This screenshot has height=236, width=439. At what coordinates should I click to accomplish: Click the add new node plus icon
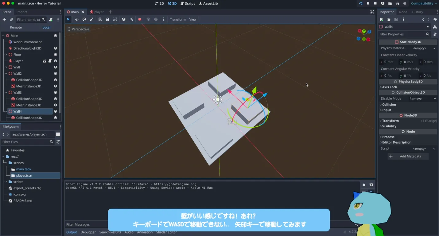click(x=4, y=20)
